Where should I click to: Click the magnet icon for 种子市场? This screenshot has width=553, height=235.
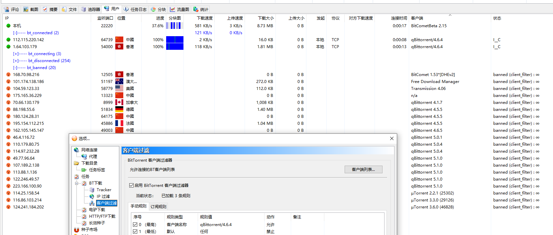[76, 229]
